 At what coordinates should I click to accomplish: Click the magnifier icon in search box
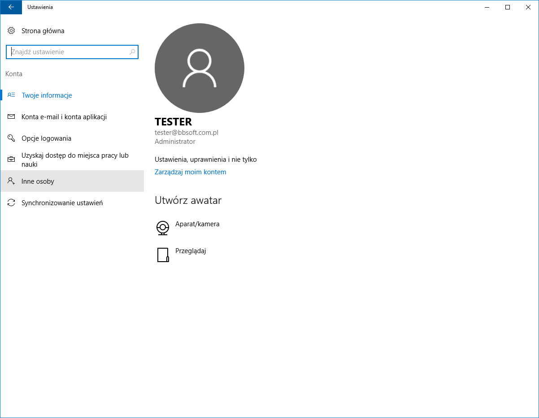[132, 52]
